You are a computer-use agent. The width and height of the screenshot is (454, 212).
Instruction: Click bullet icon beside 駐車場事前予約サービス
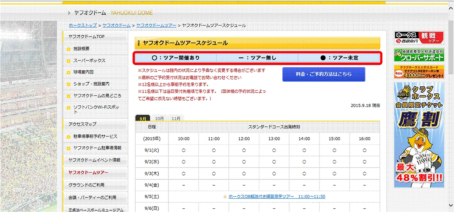point(68,137)
